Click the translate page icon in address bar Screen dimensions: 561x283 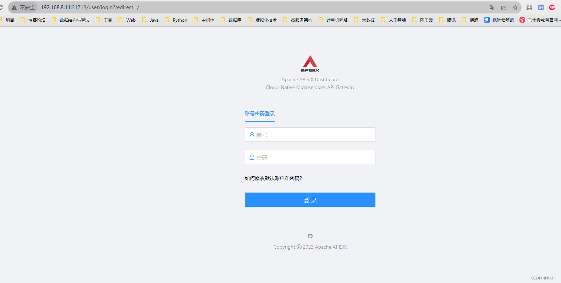[x=493, y=7]
